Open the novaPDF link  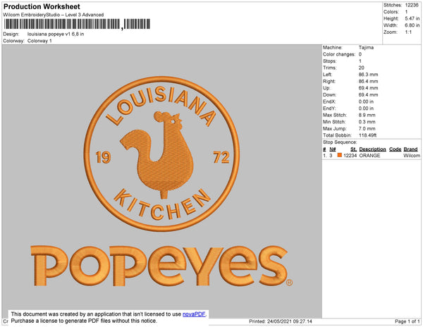tap(194, 314)
